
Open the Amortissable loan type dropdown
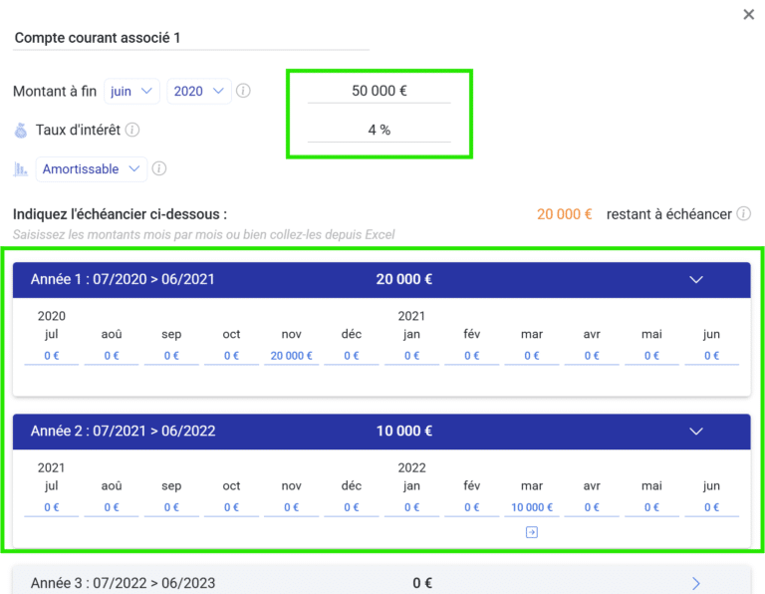click(x=92, y=169)
